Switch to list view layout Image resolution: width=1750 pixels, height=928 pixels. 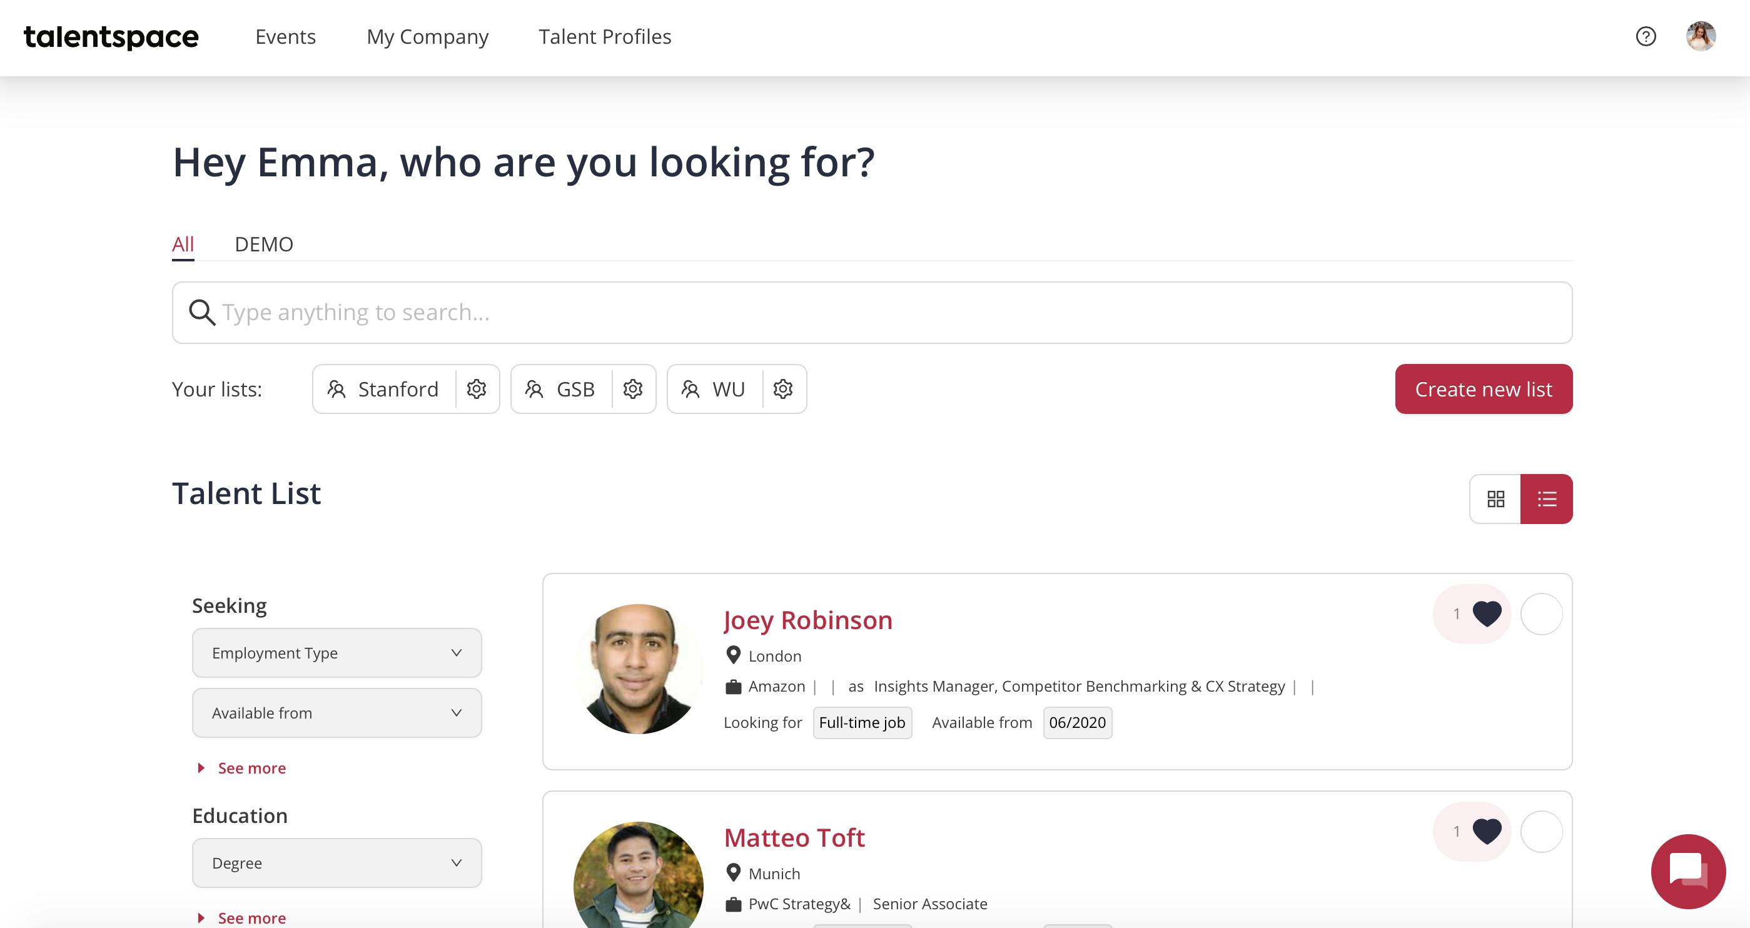1547,498
